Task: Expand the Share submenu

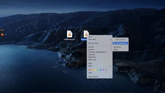Action: pos(100,66)
